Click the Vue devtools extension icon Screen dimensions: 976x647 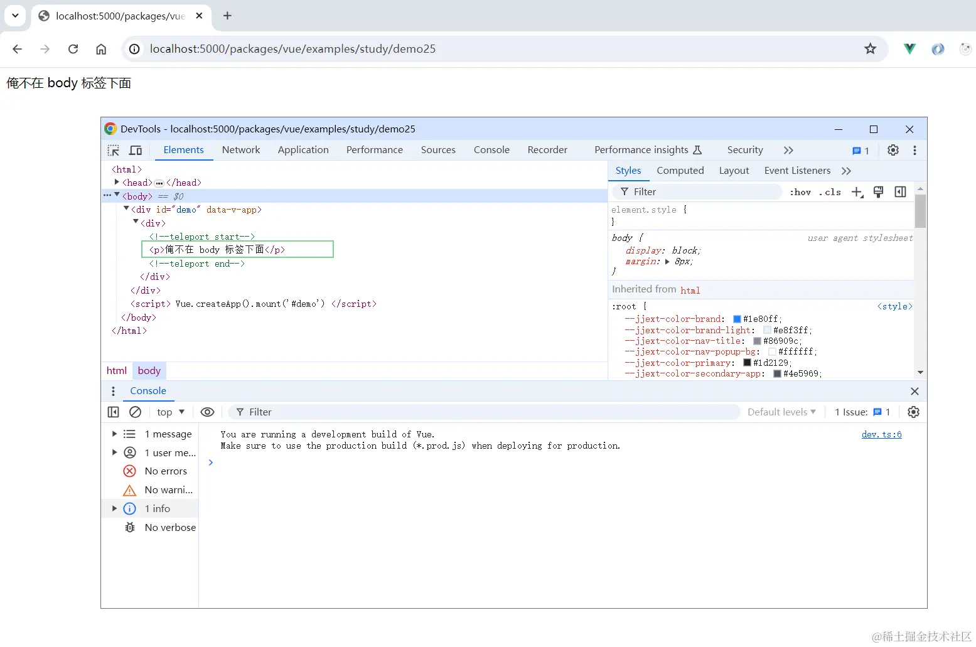(909, 49)
